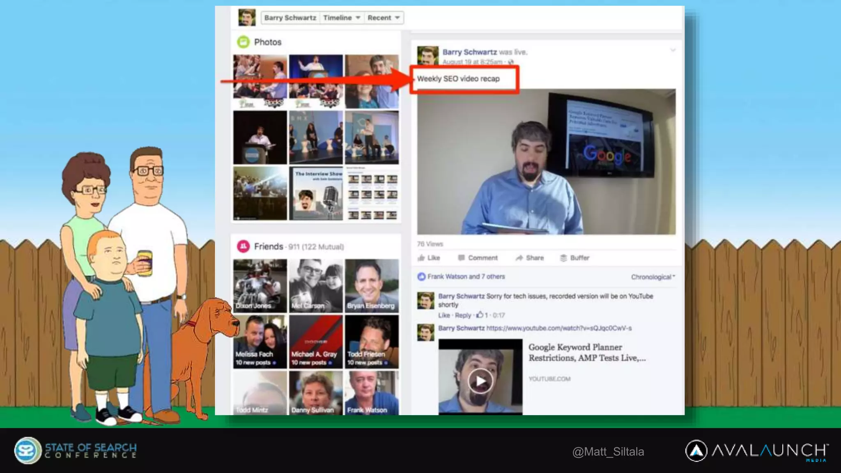Expand the Chronological comment sorting menu
This screenshot has width=841, height=473.
[x=653, y=277]
